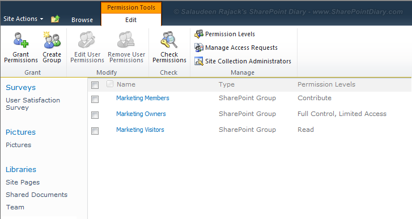Click the Remove User Permissions icon

click(126, 40)
